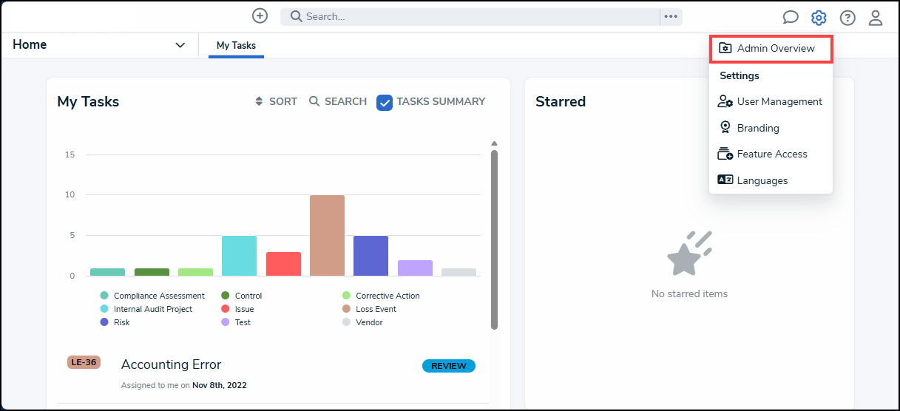Click the SEARCH magnifier in My Tasks
The height and width of the screenshot is (411, 900).
tap(314, 101)
